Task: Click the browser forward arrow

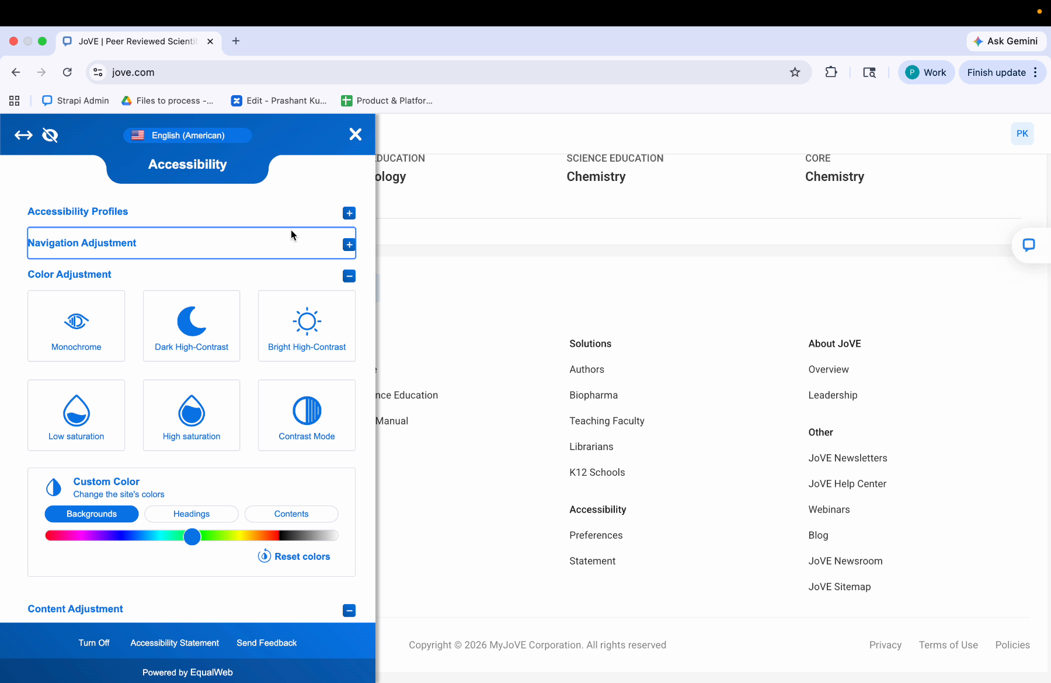Action: point(41,72)
